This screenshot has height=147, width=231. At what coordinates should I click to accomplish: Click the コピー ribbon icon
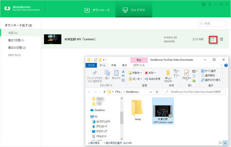107,74
